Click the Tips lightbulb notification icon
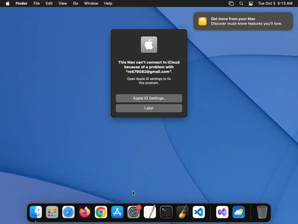Image resolution: width=298 pixels, height=224 pixels. [203, 21]
